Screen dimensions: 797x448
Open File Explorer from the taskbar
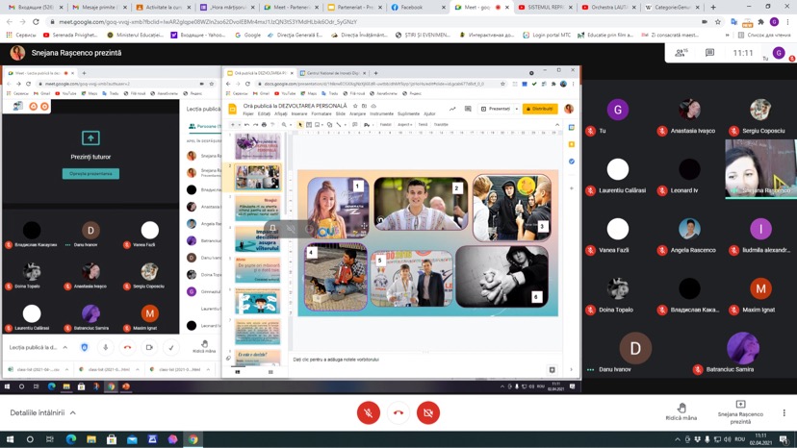91,439
